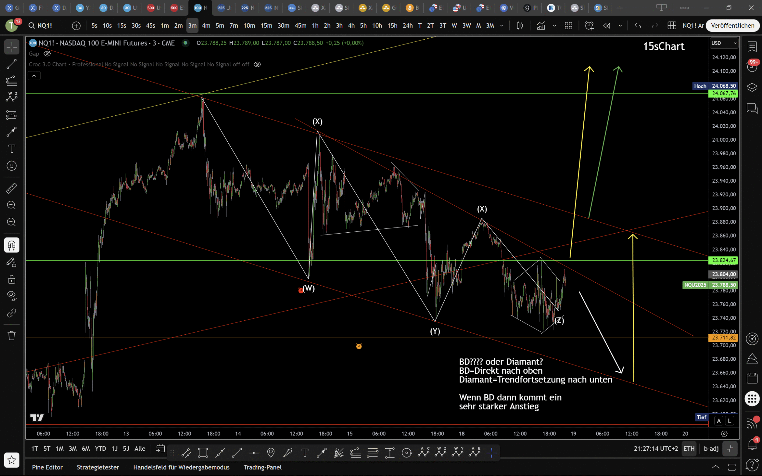Delete drawings with the trash icon
The width and height of the screenshot is (762, 476).
tap(12, 335)
